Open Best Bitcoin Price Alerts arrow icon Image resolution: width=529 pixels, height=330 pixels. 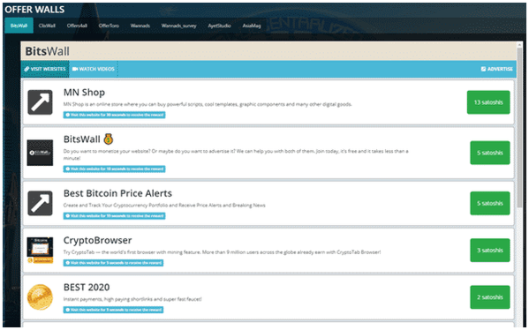40,203
